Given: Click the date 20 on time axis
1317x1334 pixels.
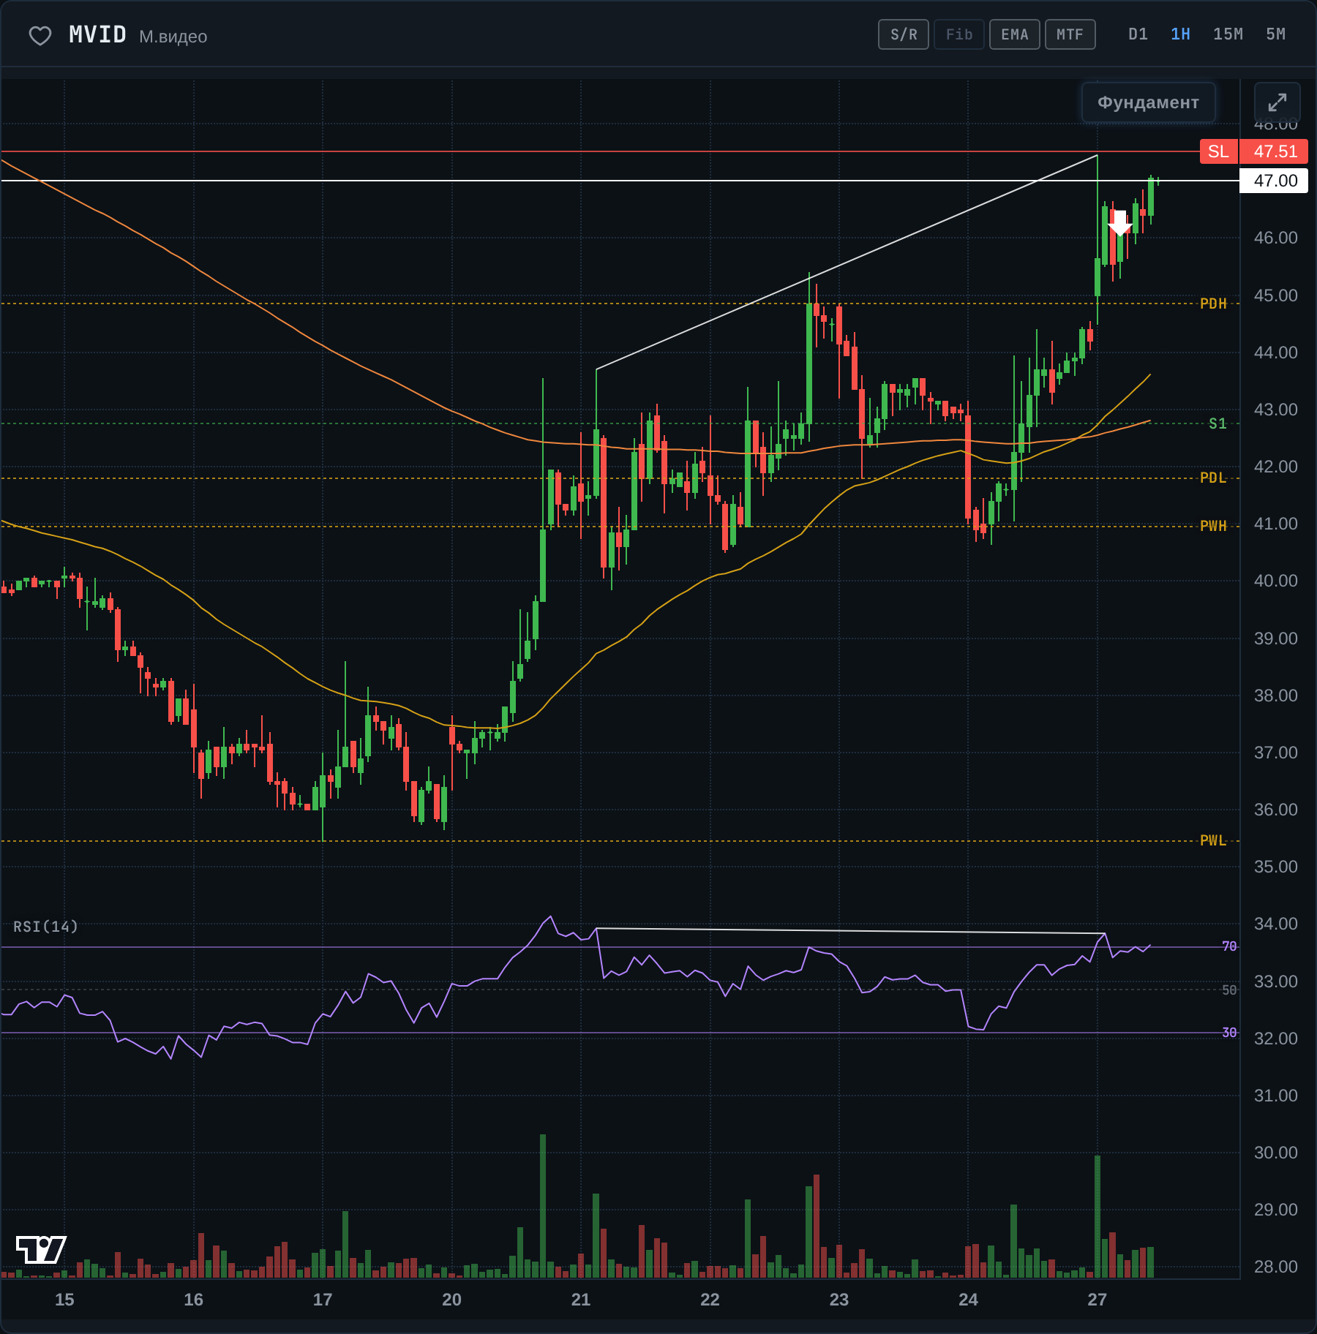Looking at the screenshot, I should point(451,1300).
